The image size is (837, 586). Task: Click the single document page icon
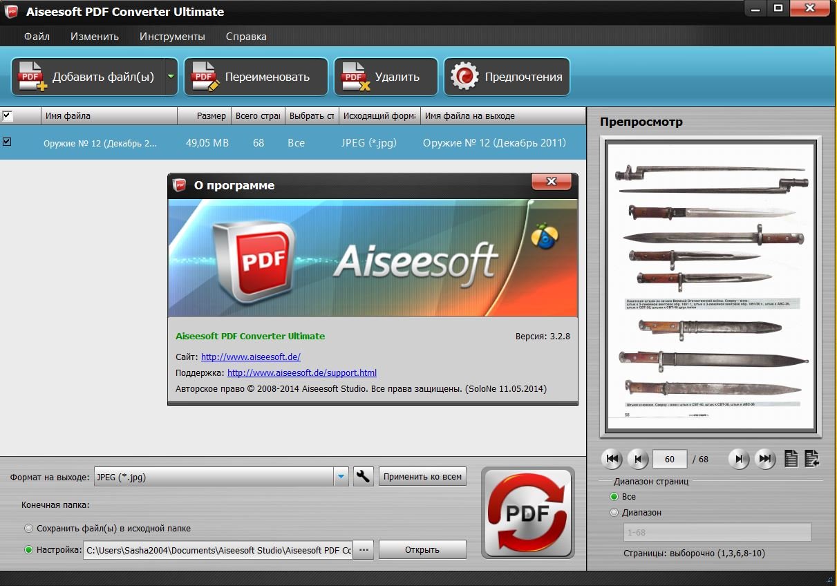pos(791,458)
